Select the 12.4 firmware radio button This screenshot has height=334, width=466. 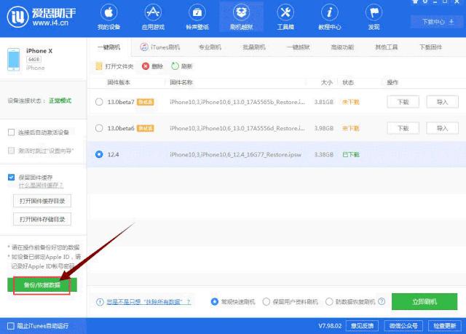tap(99, 154)
